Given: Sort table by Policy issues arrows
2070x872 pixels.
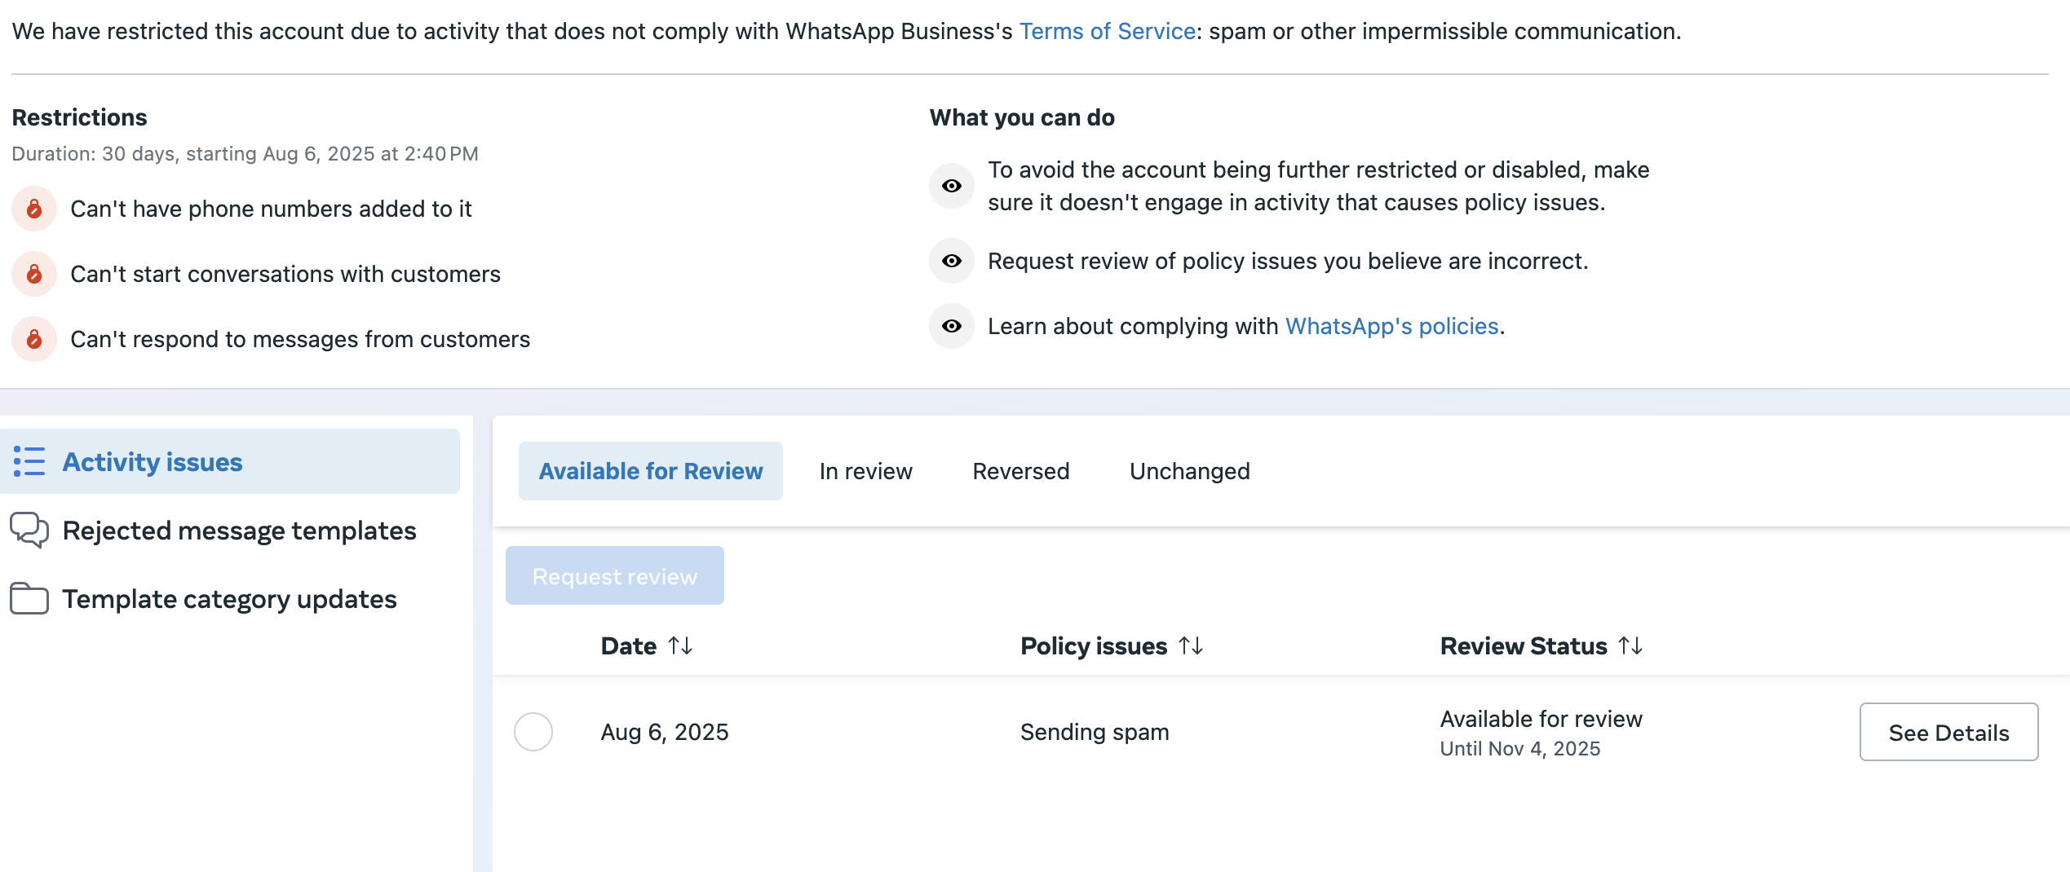Looking at the screenshot, I should (x=1191, y=645).
